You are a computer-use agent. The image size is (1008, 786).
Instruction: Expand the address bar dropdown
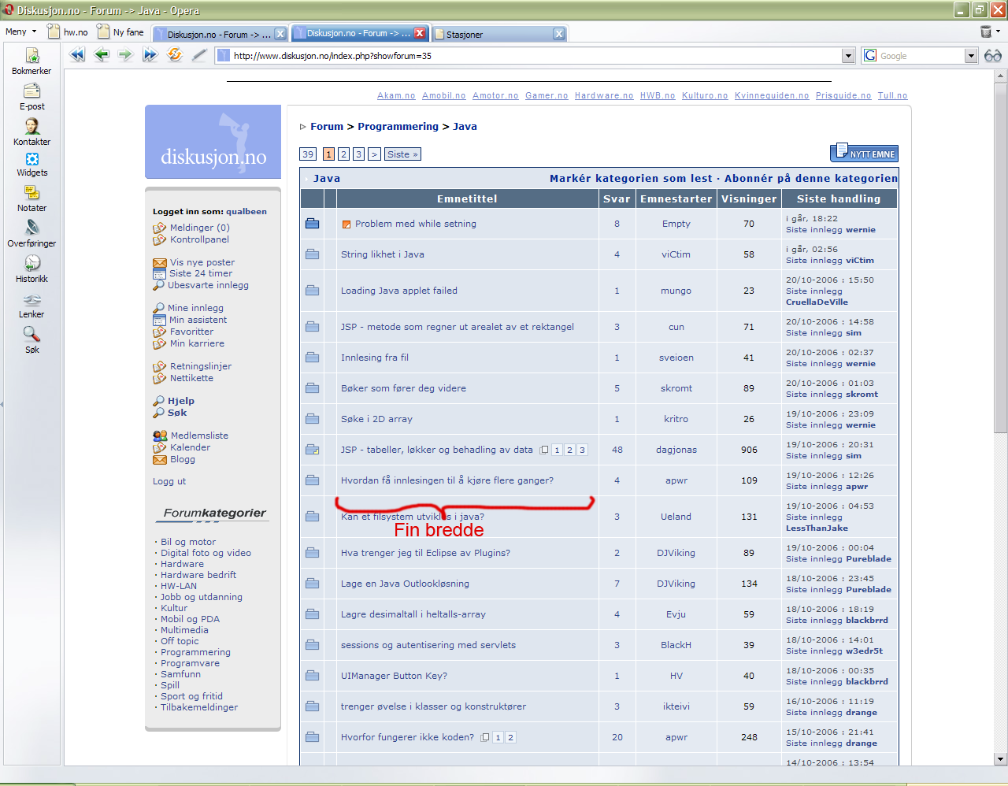coord(848,56)
